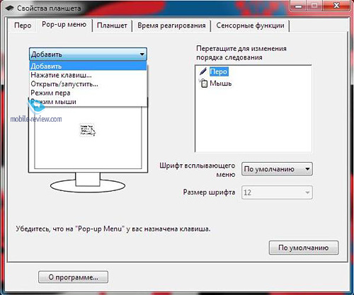Click the pen icon beside Перо
This screenshot has width=354, height=295.
pyautogui.click(x=203, y=71)
